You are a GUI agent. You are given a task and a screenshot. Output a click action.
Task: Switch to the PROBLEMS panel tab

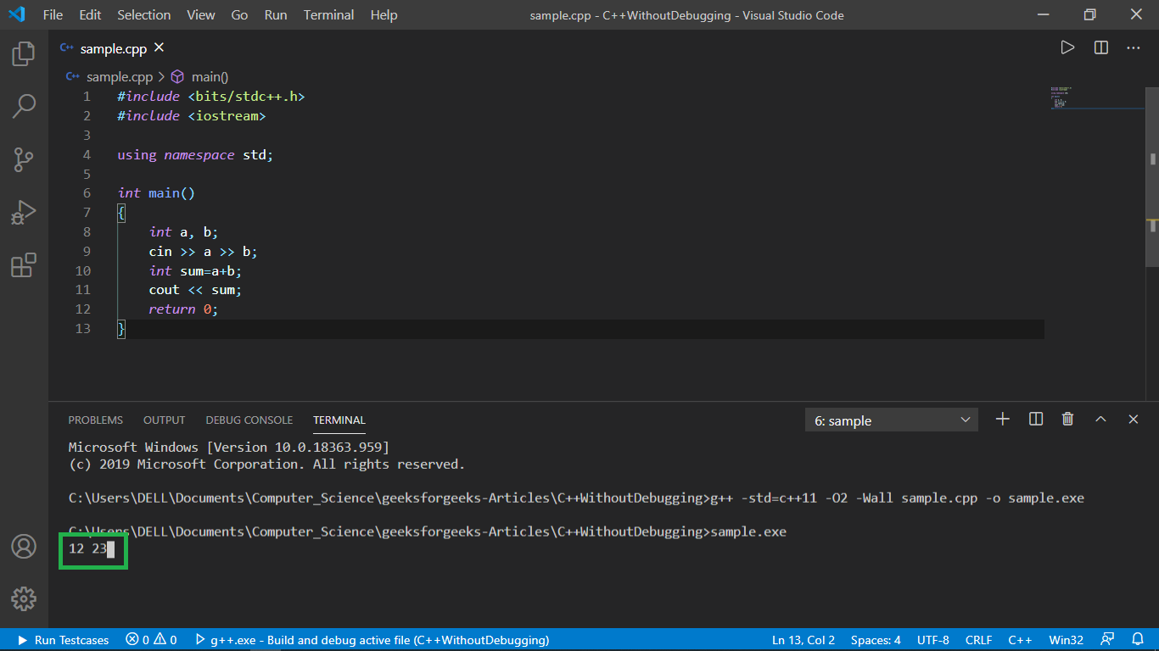tap(96, 420)
